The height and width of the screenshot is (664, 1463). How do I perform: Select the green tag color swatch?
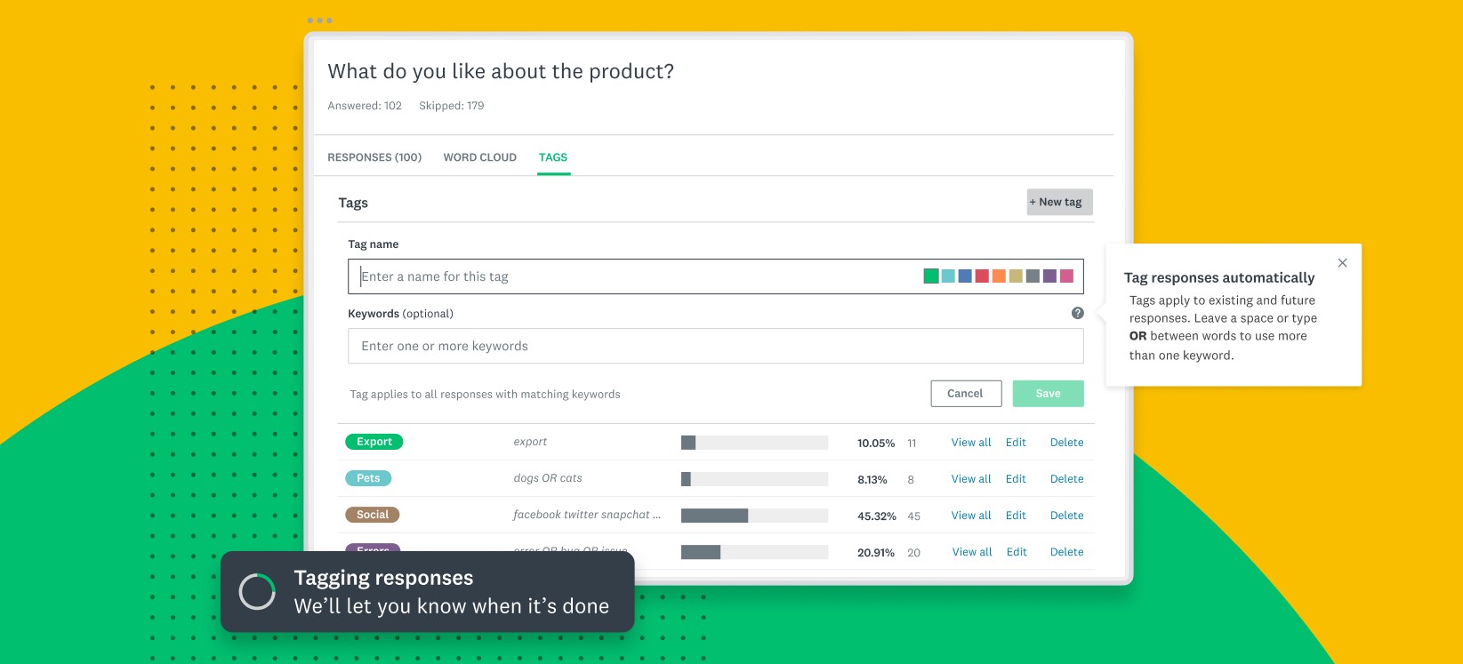click(931, 276)
